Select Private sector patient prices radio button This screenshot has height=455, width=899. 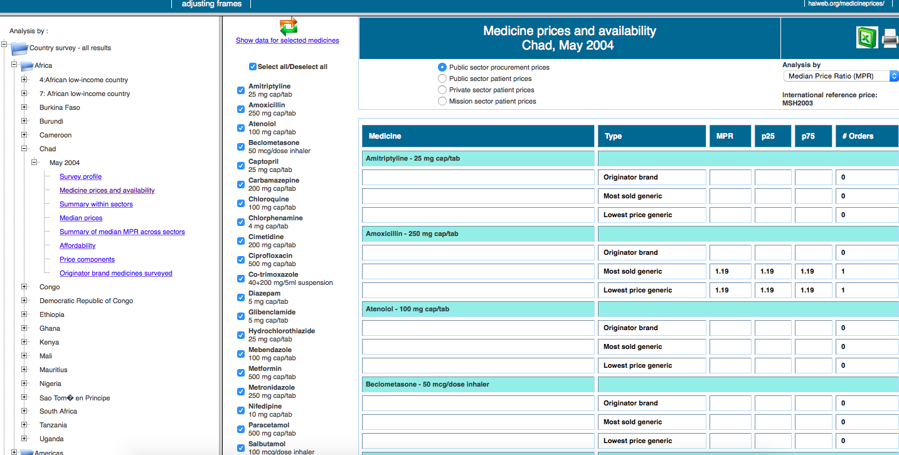point(442,90)
